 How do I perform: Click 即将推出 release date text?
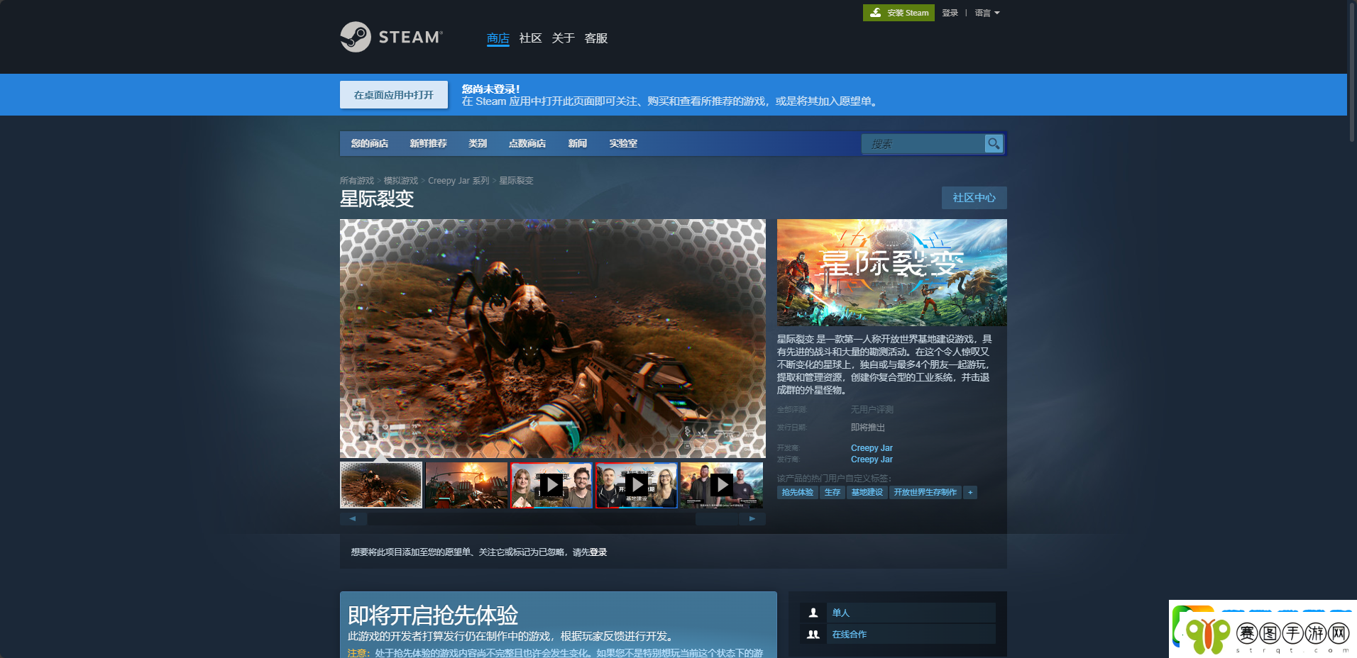[x=868, y=428]
